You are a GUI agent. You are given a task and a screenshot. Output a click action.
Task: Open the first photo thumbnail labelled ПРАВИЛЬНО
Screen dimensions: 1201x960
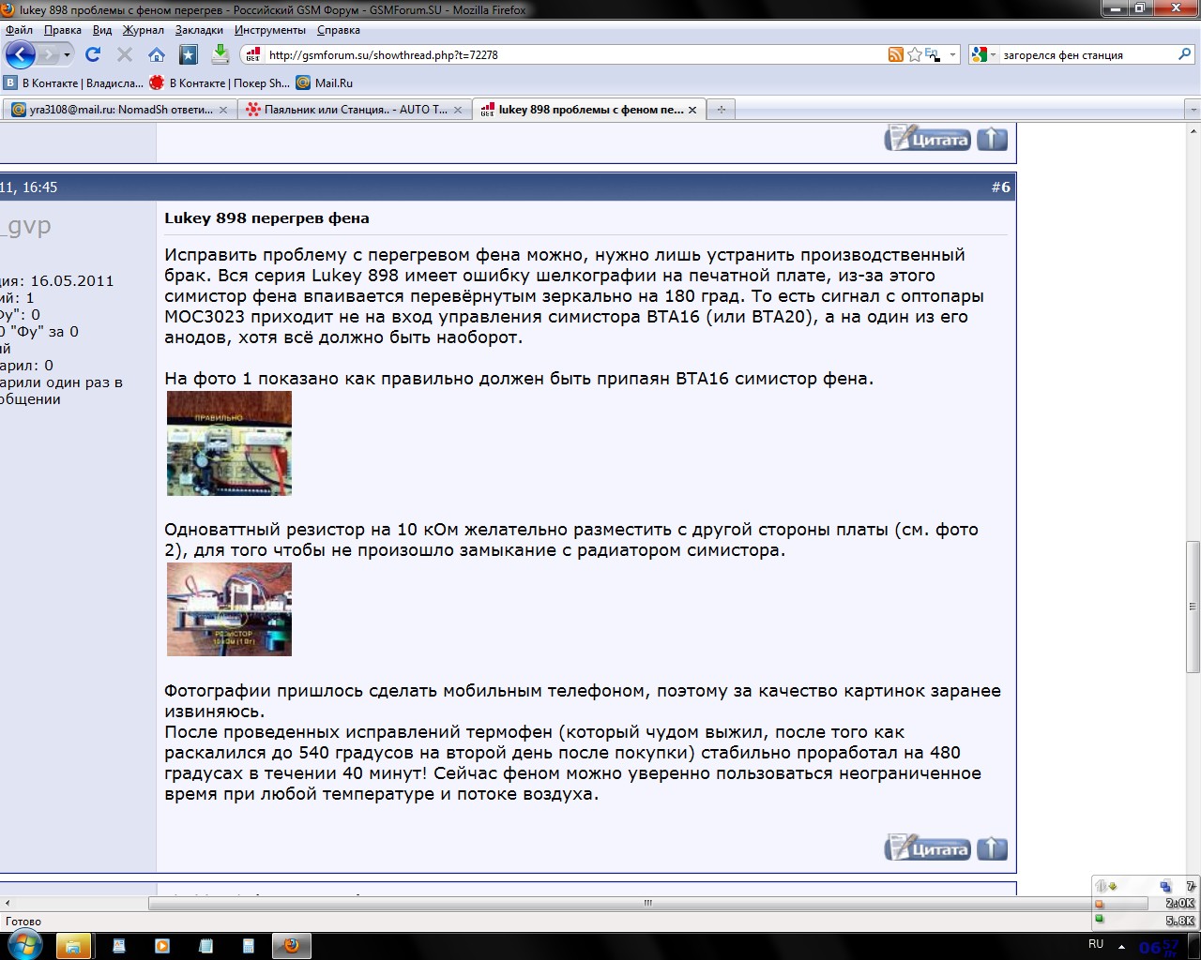[229, 443]
